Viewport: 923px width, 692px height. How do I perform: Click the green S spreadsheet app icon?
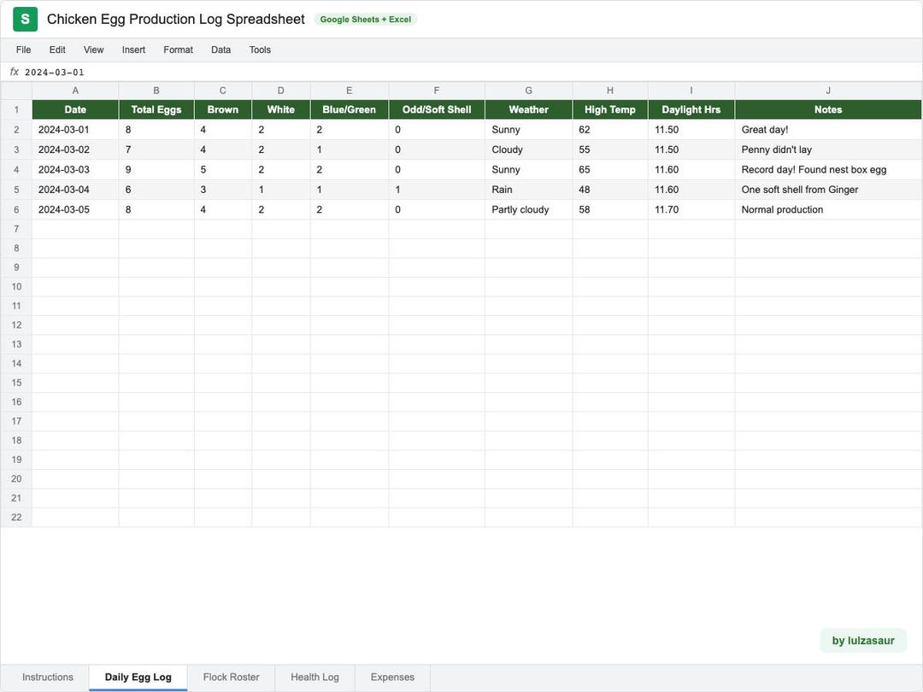[x=25, y=20]
